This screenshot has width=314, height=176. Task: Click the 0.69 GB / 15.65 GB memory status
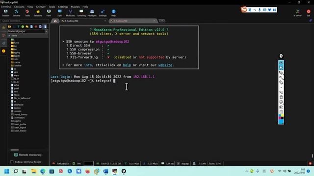109,164
